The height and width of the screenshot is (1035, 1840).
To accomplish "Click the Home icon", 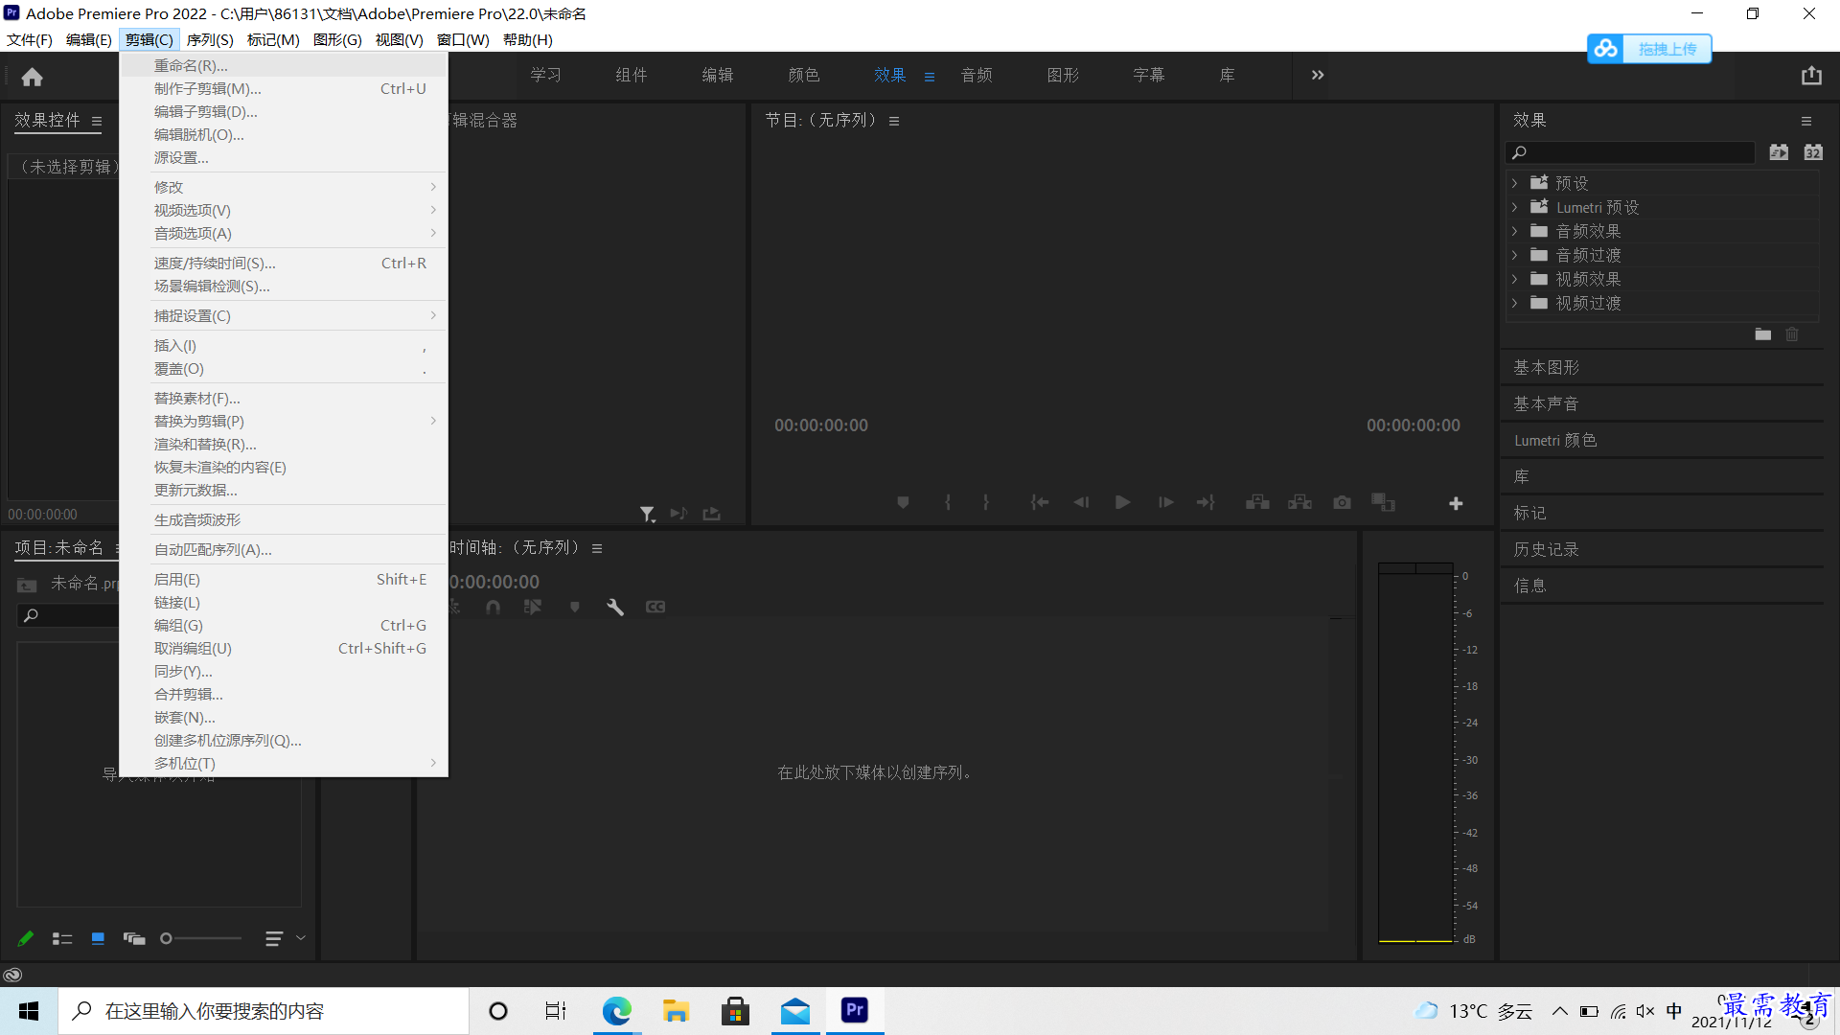I will click(32, 77).
